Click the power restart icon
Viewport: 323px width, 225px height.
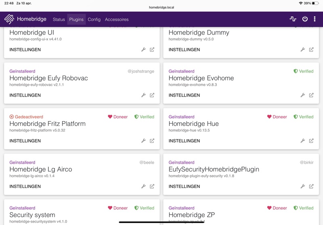pyautogui.click(x=305, y=19)
